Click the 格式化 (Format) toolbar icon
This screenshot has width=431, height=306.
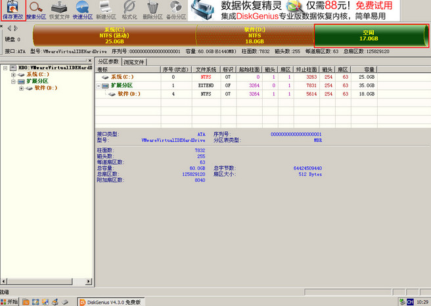(129, 10)
